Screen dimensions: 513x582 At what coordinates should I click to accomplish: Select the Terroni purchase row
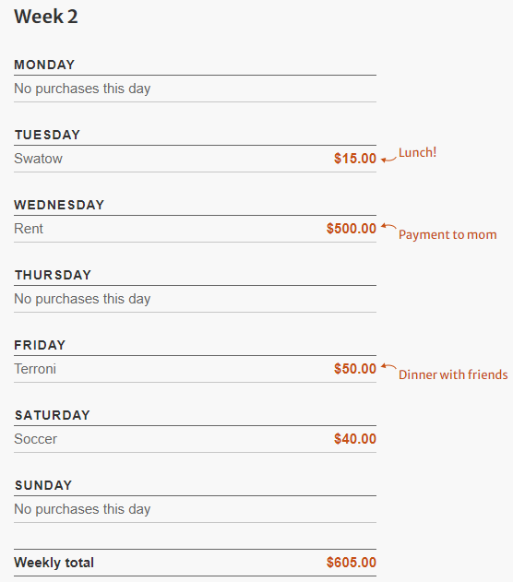pos(195,369)
